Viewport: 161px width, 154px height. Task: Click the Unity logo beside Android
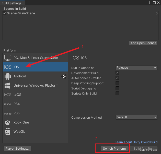(x=64, y=76)
